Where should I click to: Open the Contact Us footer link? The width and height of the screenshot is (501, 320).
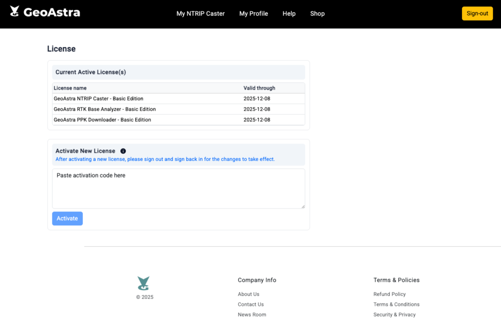[250, 304]
